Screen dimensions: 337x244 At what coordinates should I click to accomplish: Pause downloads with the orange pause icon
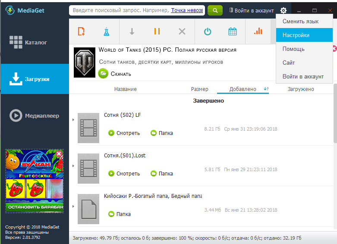tap(157, 31)
